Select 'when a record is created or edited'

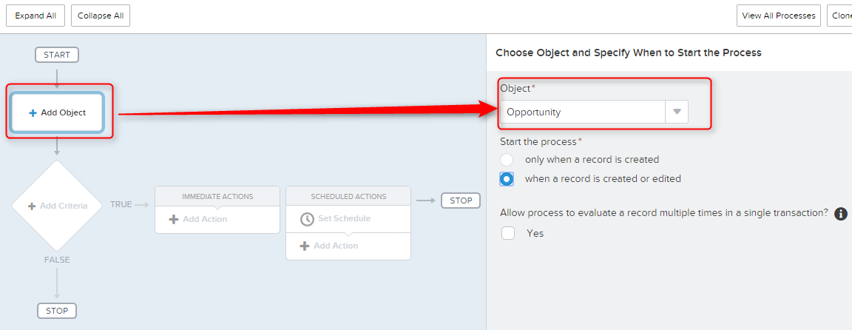click(507, 179)
